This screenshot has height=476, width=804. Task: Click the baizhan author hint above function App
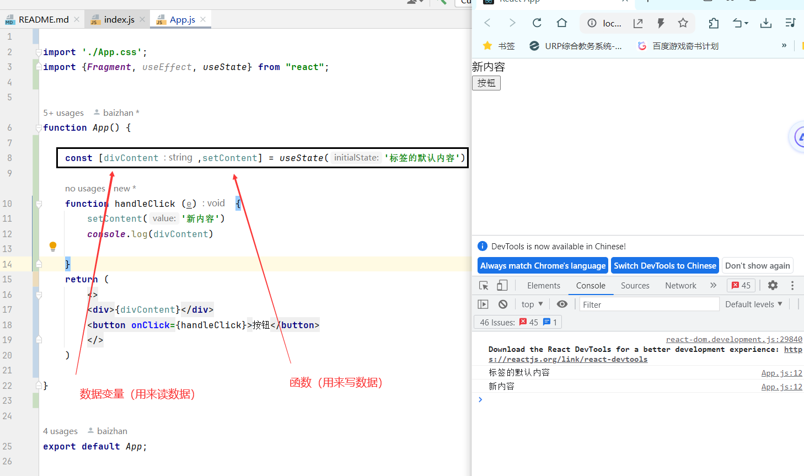click(116, 113)
